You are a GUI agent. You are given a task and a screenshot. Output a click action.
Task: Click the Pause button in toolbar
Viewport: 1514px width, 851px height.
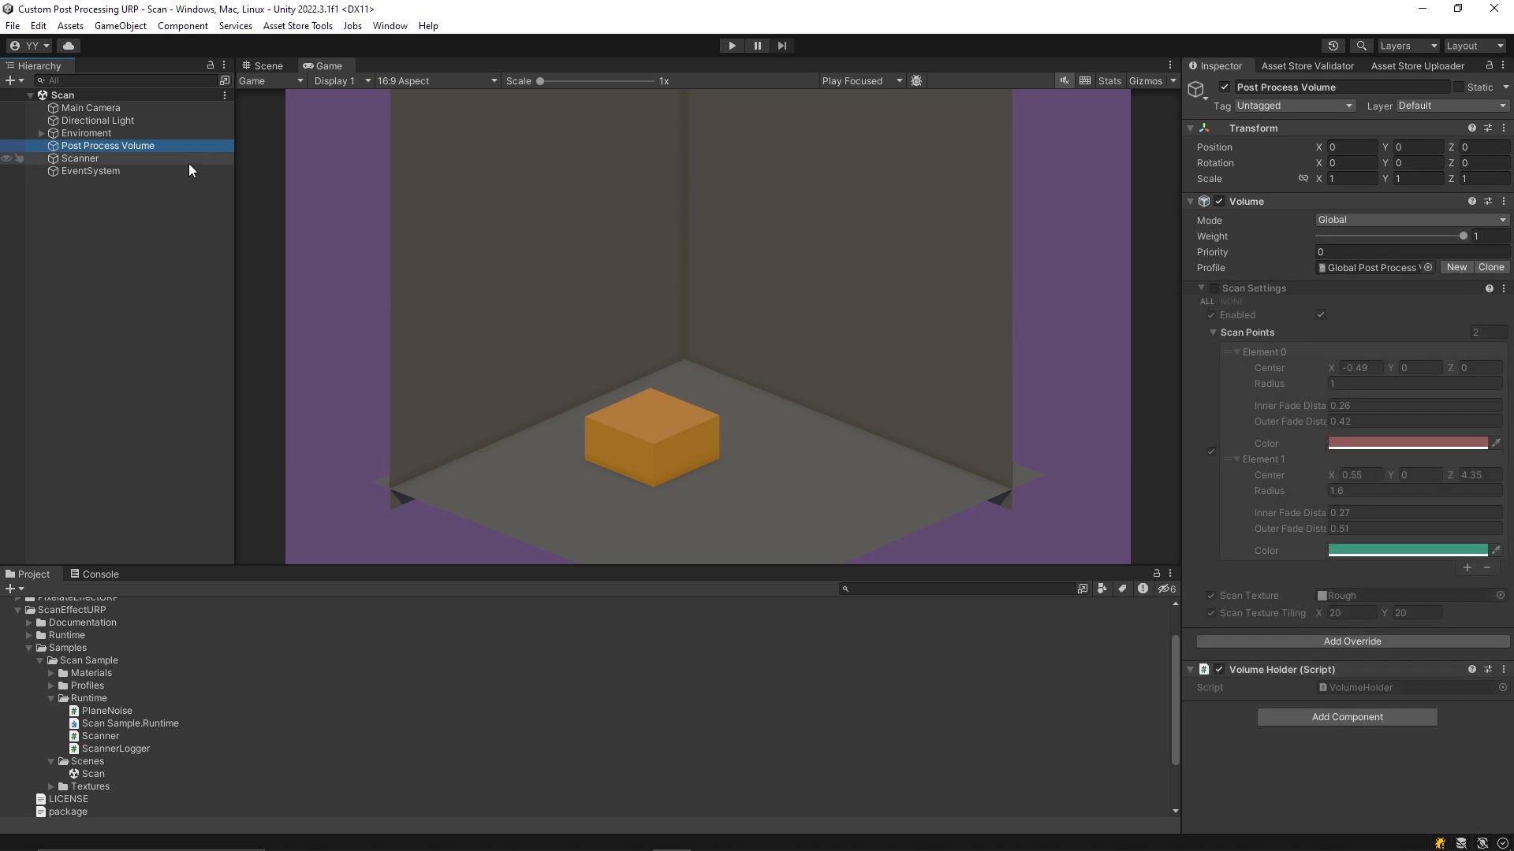point(757,45)
